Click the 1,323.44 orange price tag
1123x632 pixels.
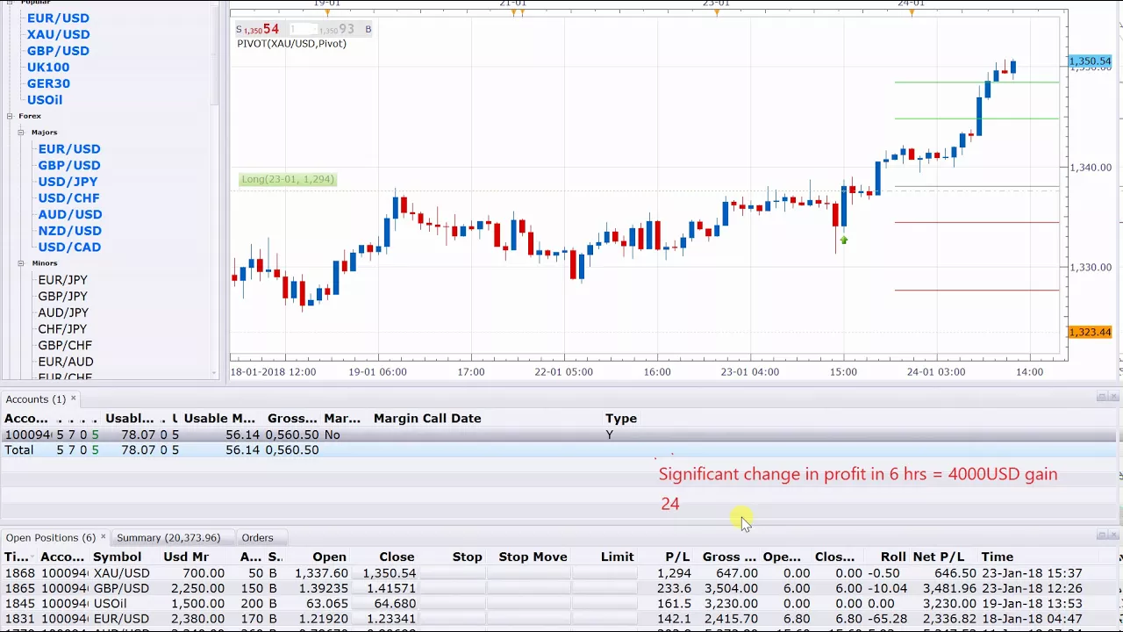pos(1090,332)
